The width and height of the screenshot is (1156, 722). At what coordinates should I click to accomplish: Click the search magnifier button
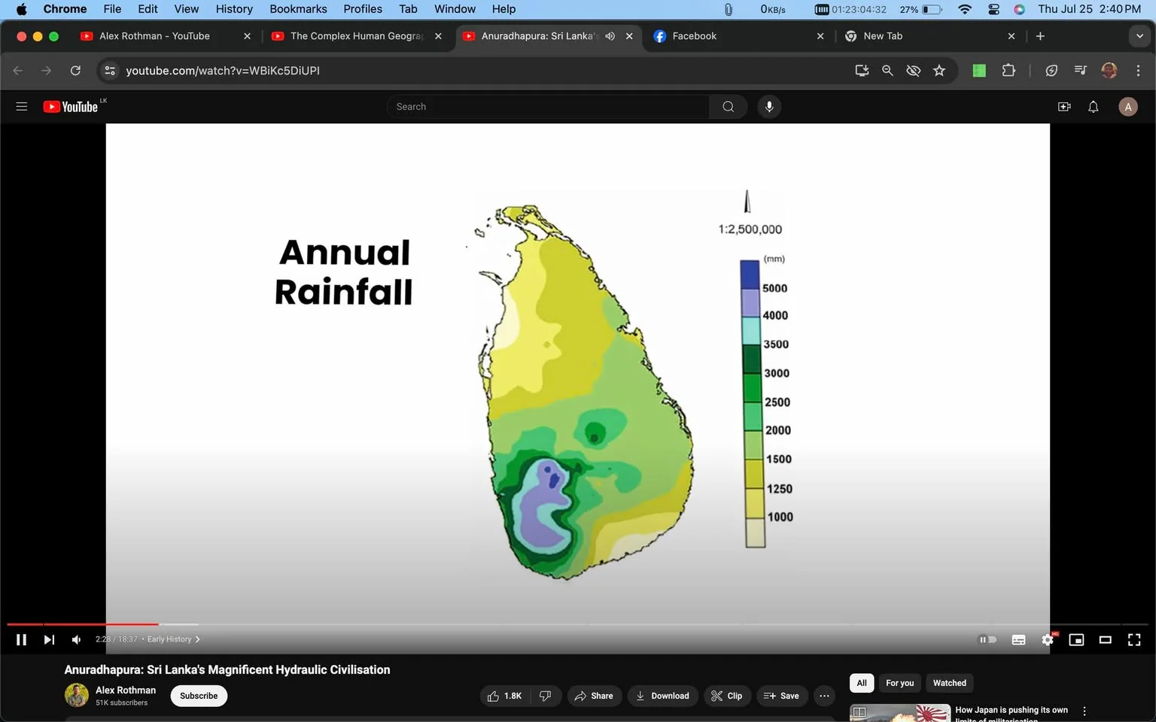[728, 107]
